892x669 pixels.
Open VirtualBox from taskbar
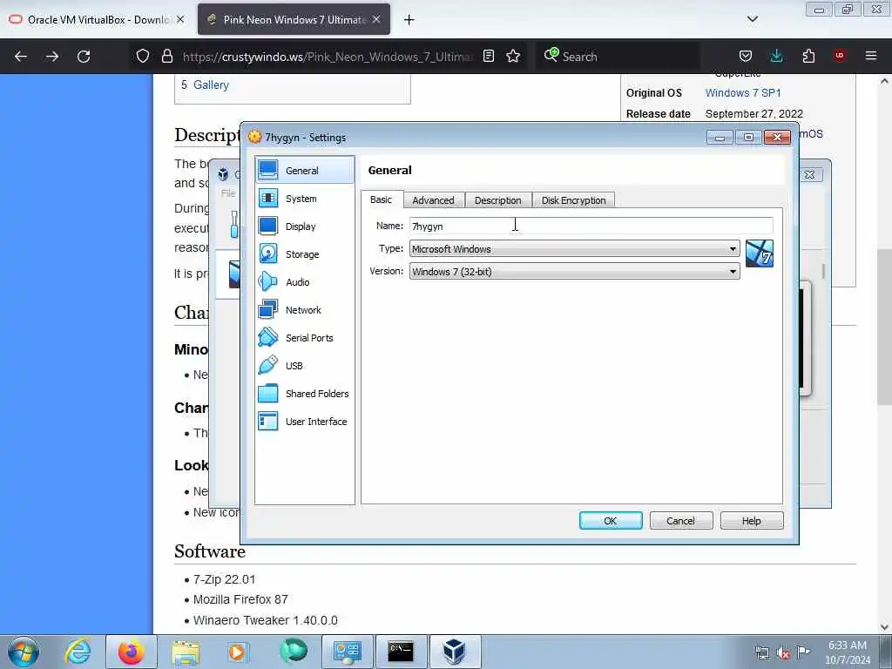tap(454, 652)
